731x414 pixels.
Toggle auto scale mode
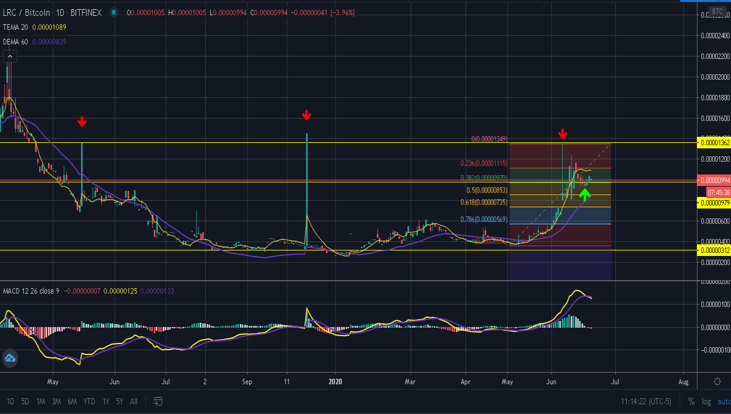click(724, 401)
